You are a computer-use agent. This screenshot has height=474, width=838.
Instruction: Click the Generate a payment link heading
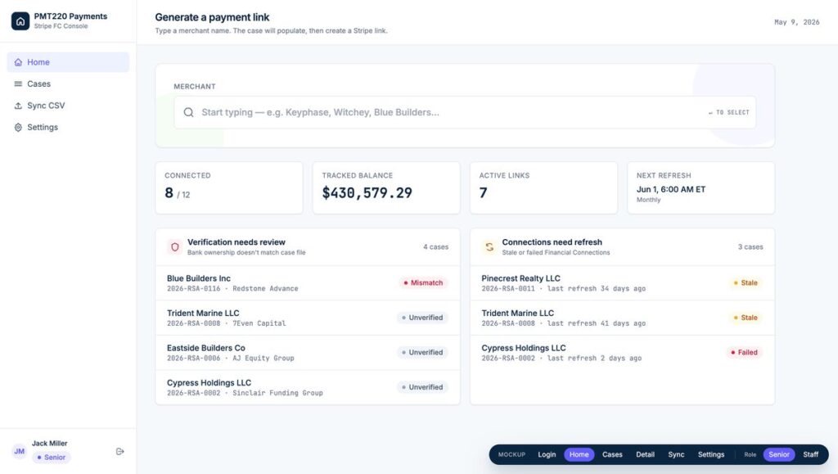(212, 17)
